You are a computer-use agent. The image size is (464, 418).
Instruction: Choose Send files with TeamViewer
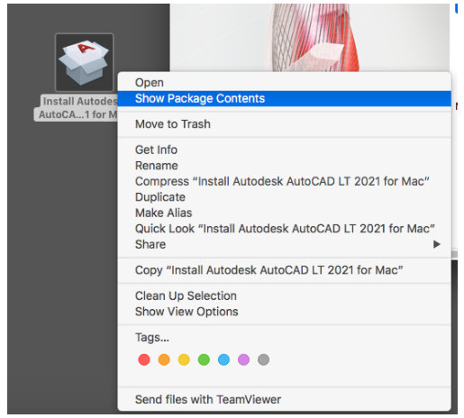pos(285,400)
